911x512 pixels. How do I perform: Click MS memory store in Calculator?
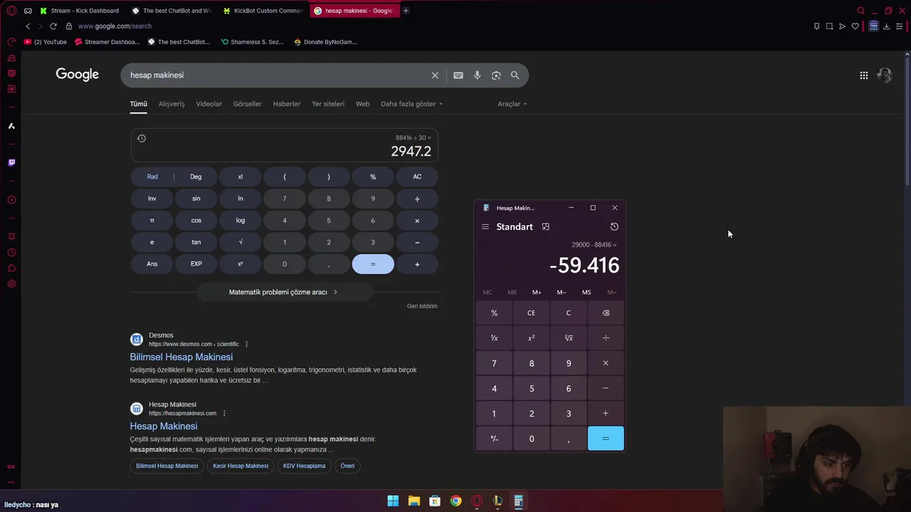click(586, 292)
